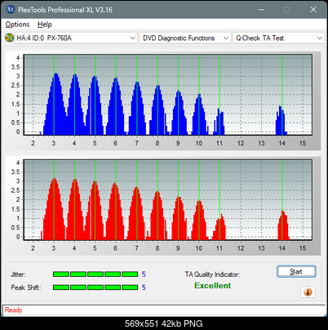
Task: Open the orange info icon button
Action: click(308, 292)
